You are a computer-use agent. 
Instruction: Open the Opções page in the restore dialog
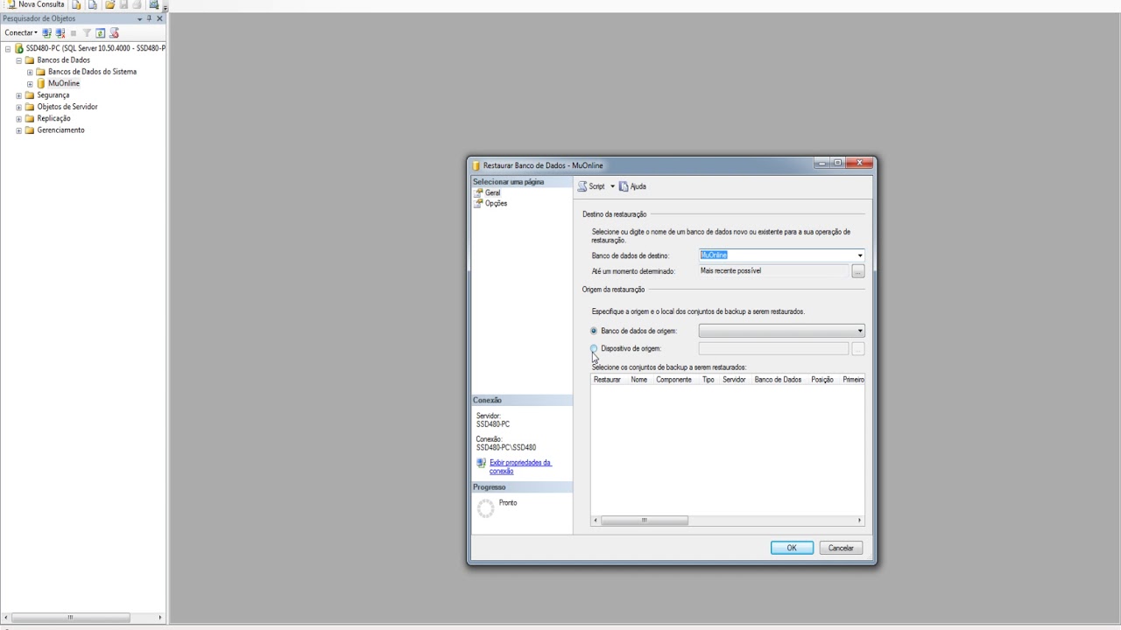click(496, 204)
